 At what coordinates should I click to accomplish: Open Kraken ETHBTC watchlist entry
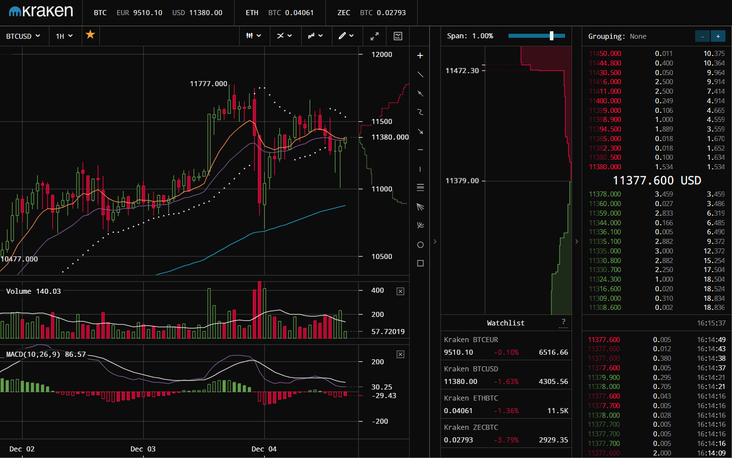coord(506,404)
